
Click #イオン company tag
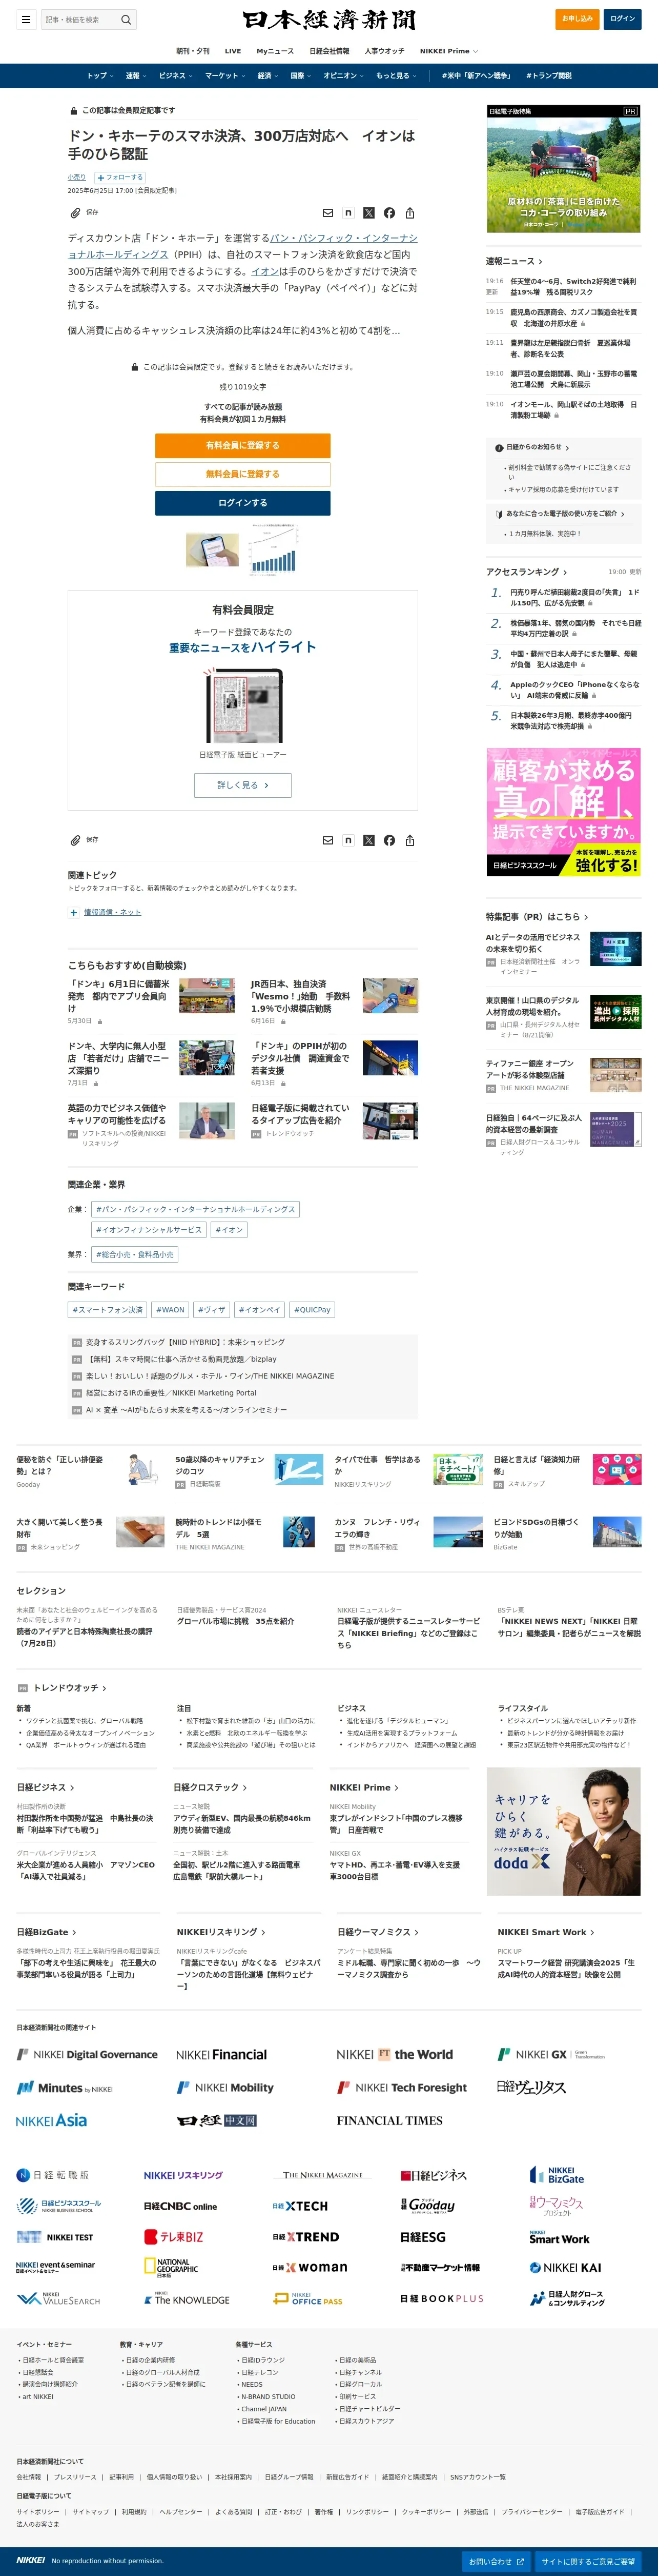pyautogui.click(x=229, y=1230)
